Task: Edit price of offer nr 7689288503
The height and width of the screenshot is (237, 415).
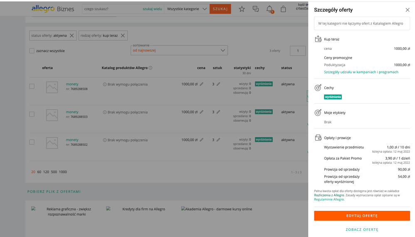Action: (202, 112)
